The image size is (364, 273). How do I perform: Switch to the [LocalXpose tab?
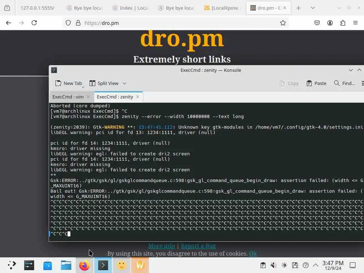[222, 8]
